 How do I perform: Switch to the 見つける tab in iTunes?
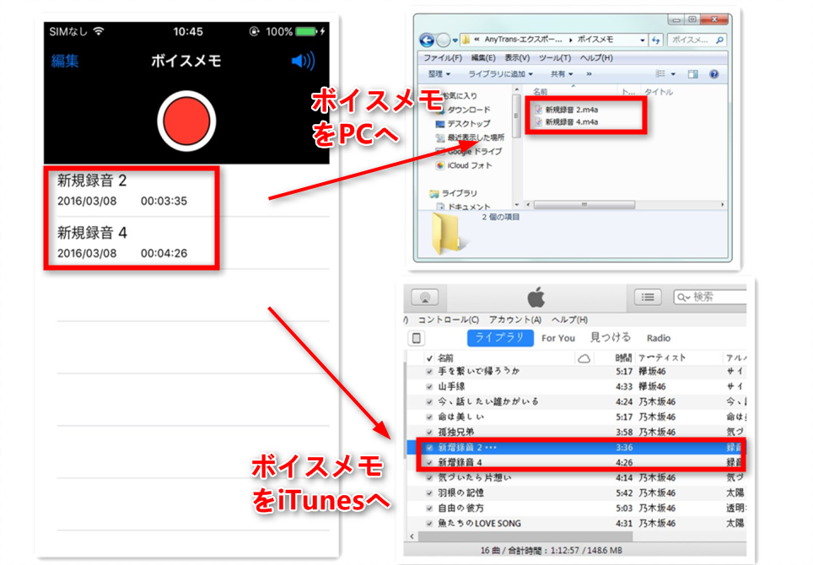coord(611,338)
